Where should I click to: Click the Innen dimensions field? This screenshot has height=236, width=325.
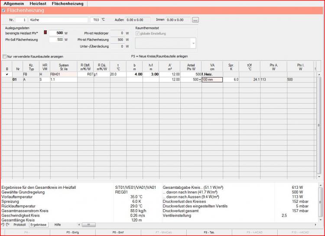[x=178, y=20]
